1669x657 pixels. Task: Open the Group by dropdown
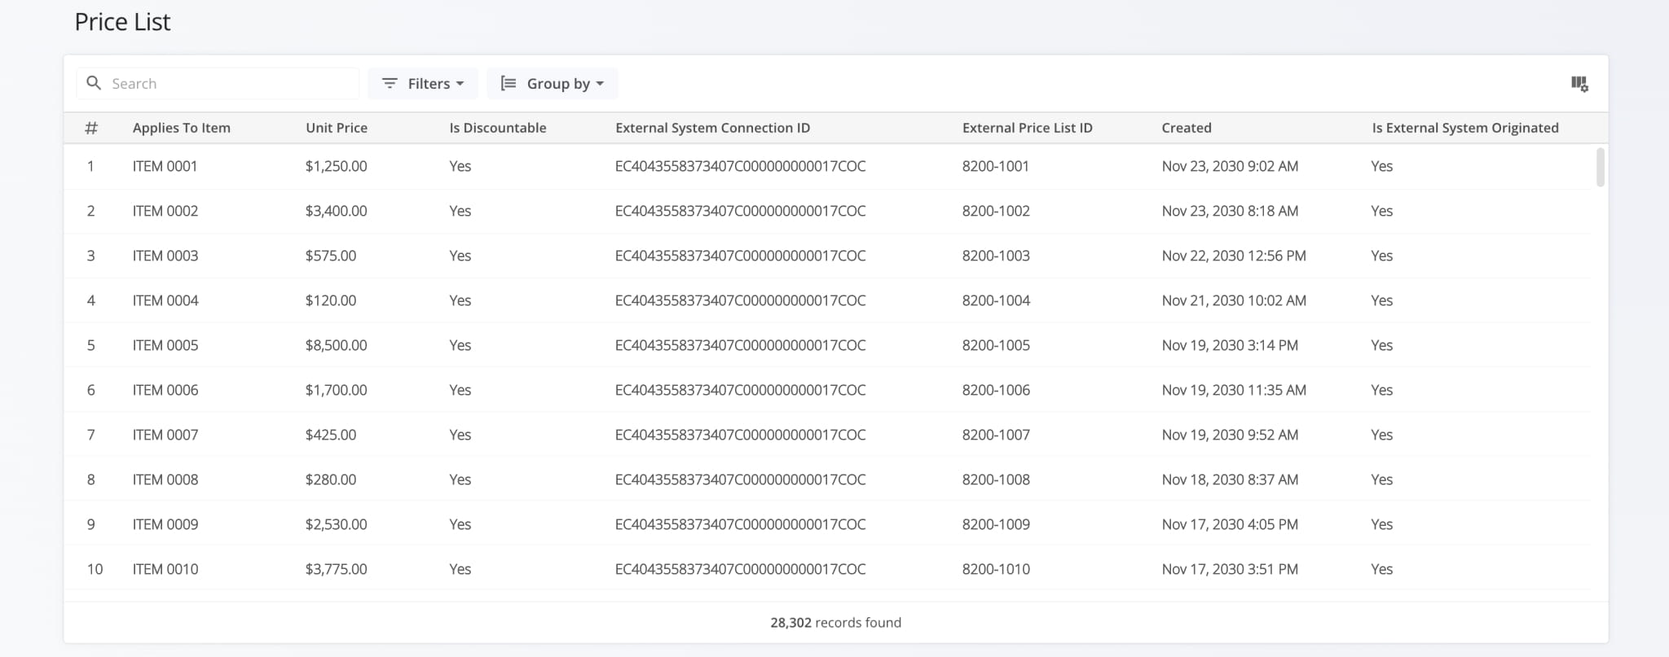[x=552, y=83]
